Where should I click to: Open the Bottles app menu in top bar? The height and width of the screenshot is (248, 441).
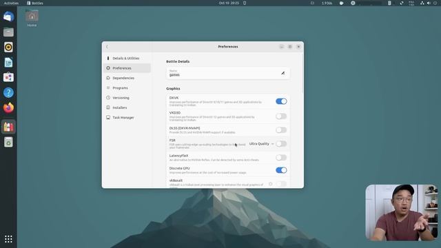coord(35,3)
